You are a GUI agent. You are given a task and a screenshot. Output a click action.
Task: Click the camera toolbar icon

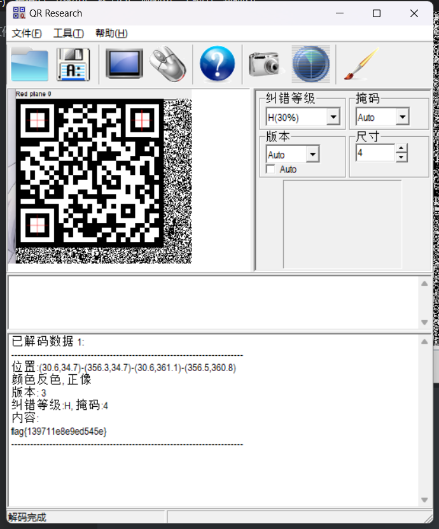(264, 64)
